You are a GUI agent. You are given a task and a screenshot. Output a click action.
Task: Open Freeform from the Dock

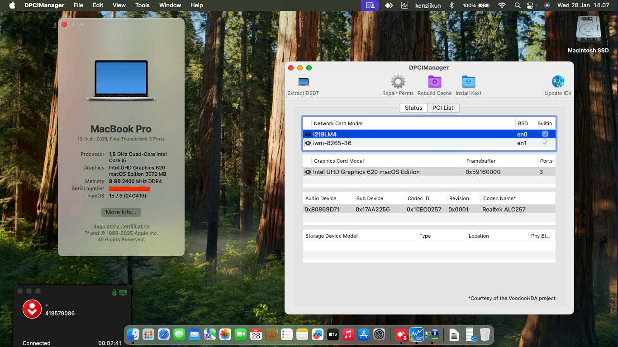pyautogui.click(x=318, y=334)
